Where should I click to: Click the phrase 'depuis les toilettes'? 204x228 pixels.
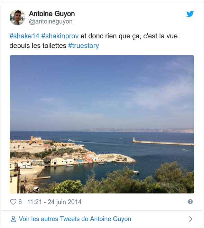(38, 46)
